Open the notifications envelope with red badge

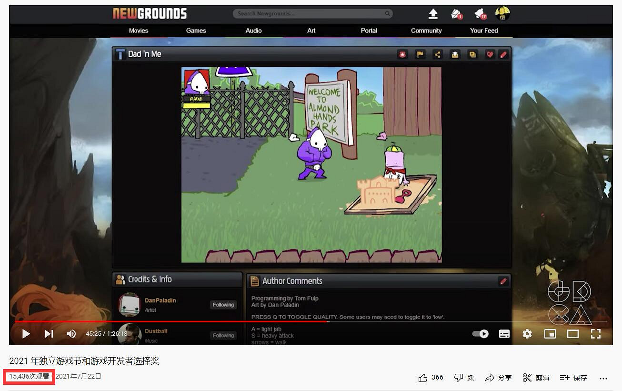[x=455, y=14]
